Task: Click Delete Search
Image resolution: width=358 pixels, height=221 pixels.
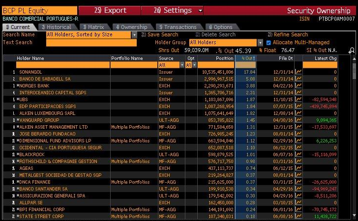Action: point(215,35)
